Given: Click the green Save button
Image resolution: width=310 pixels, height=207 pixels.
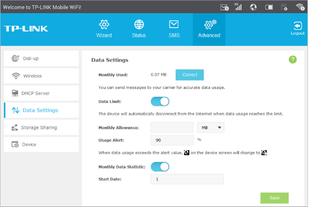Looking at the screenshot, I should tap(274, 198).
